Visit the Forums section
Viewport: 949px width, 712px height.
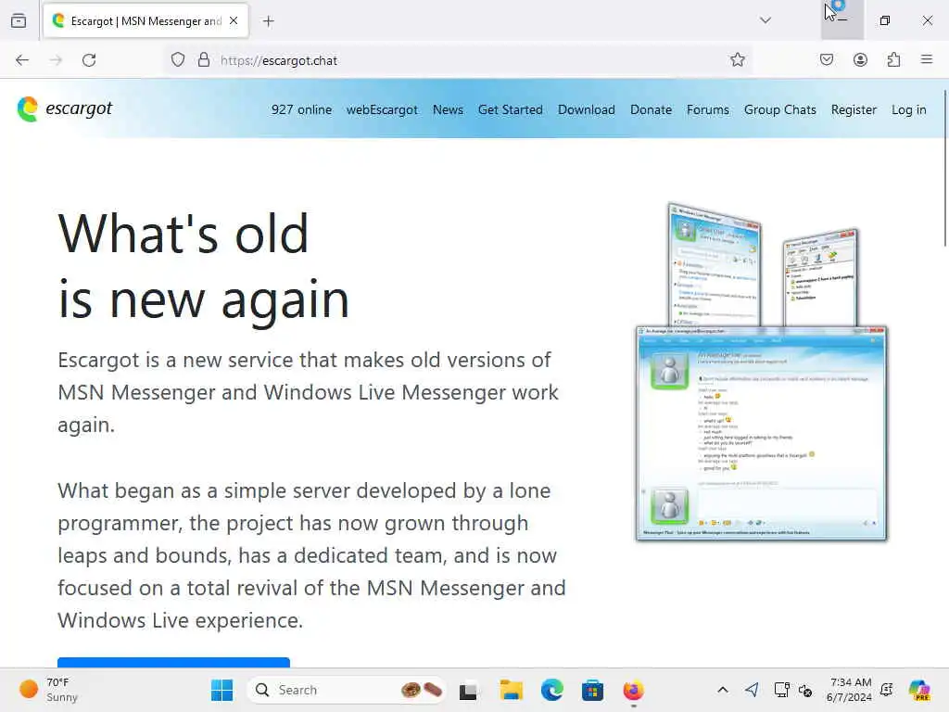pyautogui.click(x=707, y=109)
